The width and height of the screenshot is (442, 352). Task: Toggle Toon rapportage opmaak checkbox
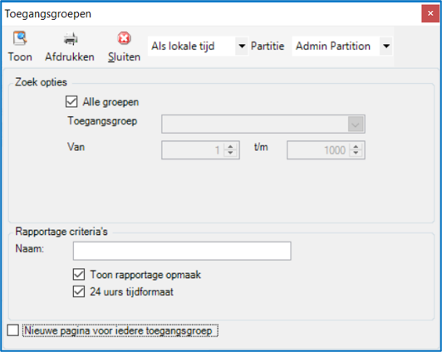coord(79,274)
